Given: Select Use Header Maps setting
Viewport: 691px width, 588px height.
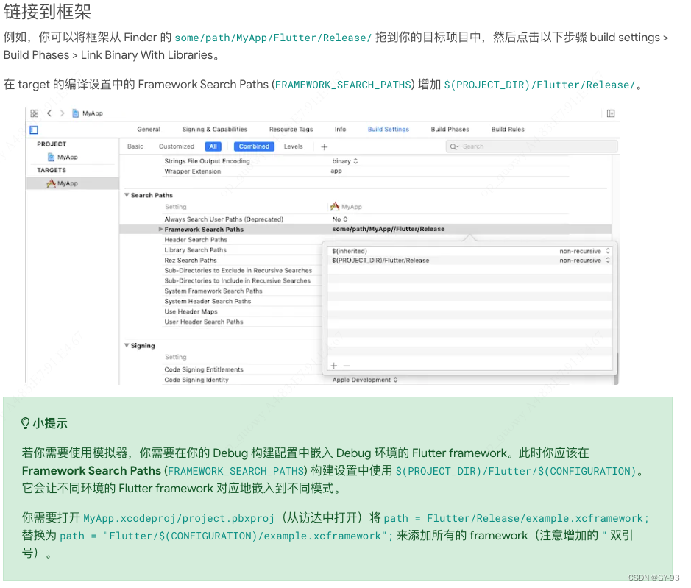Looking at the screenshot, I should click(x=191, y=311).
